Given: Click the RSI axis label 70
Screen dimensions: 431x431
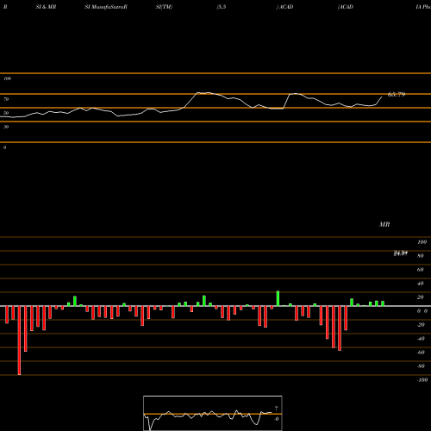Looking at the screenshot, I should 6,99.
